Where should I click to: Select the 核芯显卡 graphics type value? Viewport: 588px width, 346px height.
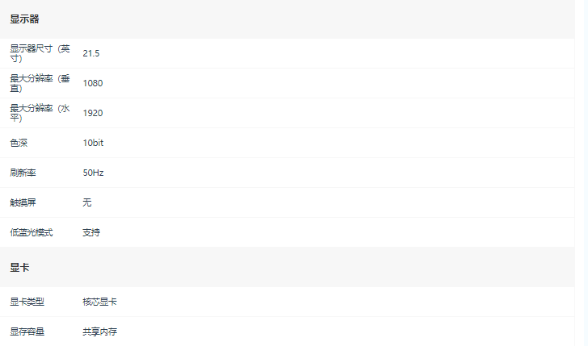click(100, 302)
